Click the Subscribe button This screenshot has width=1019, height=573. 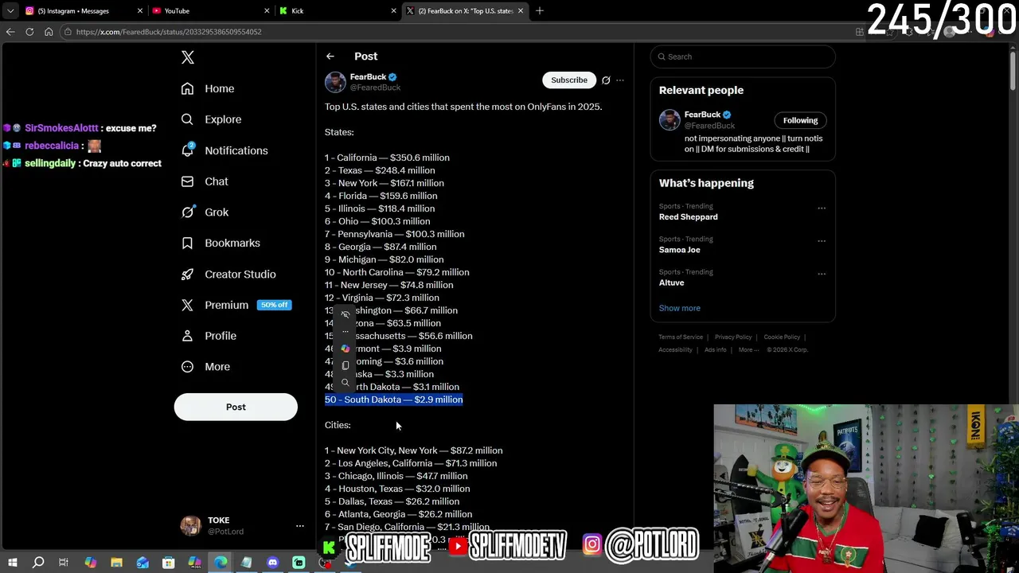click(x=569, y=80)
